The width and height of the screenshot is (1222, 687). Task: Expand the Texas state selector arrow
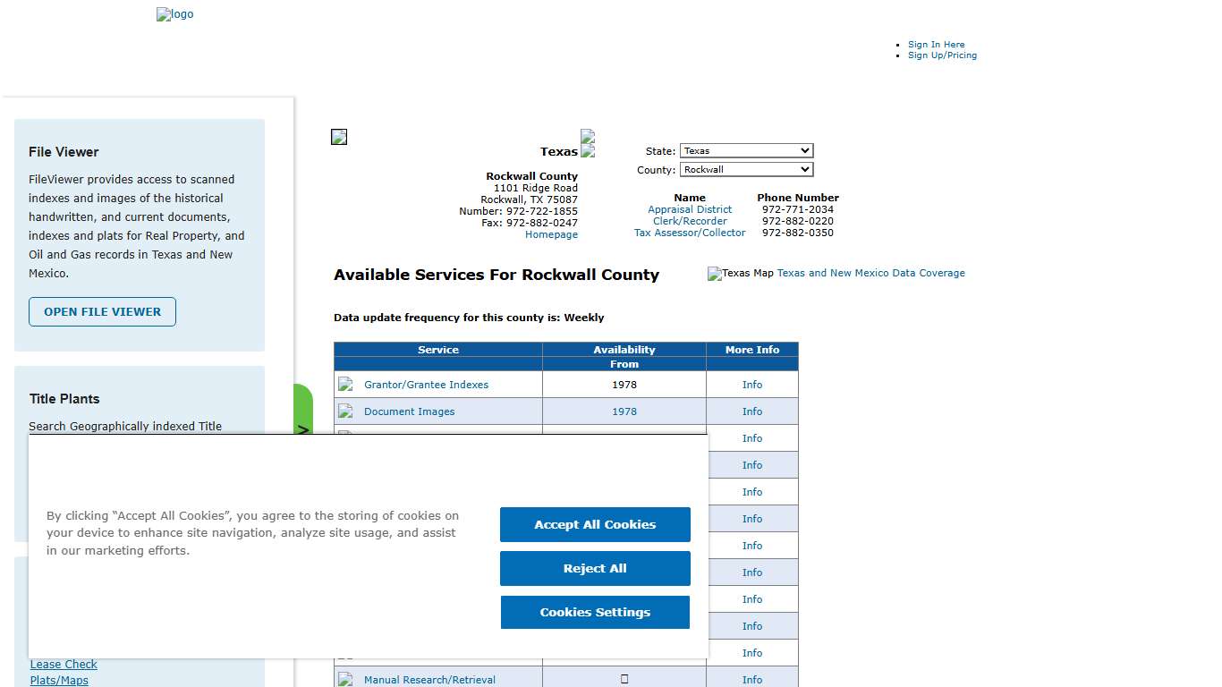point(805,150)
